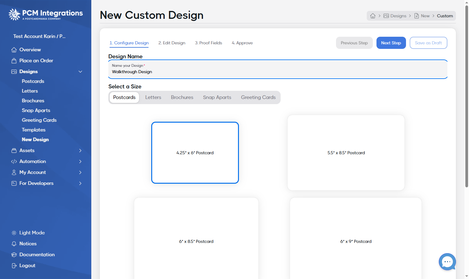The width and height of the screenshot is (469, 279).
Task: Click the Documentation graduation cap icon
Action: click(x=14, y=255)
